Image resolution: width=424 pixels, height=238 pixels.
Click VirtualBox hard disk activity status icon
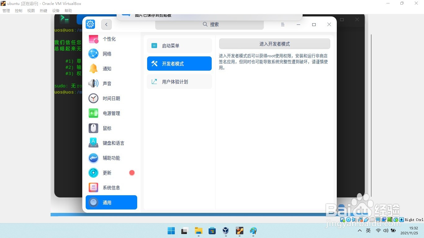coord(342,220)
